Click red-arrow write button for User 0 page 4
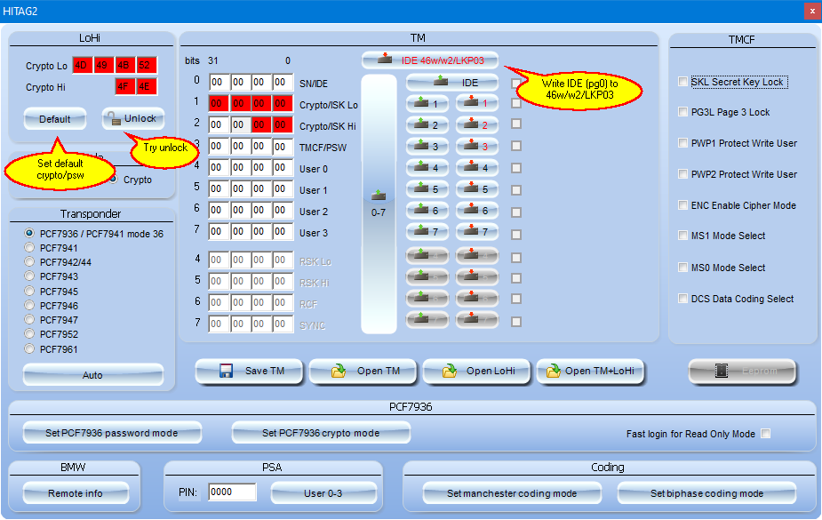822x520 pixels. coord(477,168)
